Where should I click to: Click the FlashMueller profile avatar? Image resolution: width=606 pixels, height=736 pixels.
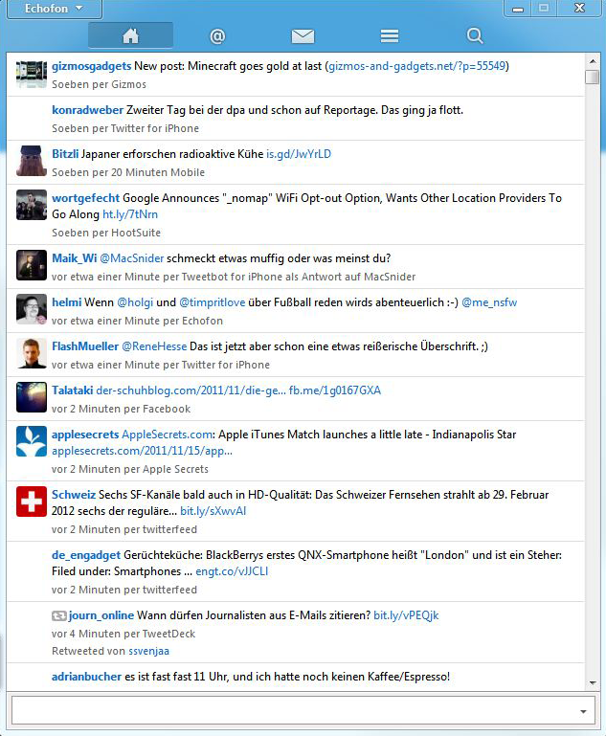click(x=32, y=353)
